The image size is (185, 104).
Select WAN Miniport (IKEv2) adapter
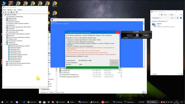click(16, 48)
